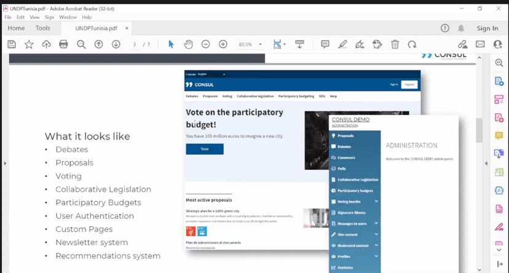Click the "What it looks like" heading
Viewport: 509px width, 273px height.
tap(87, 136)
